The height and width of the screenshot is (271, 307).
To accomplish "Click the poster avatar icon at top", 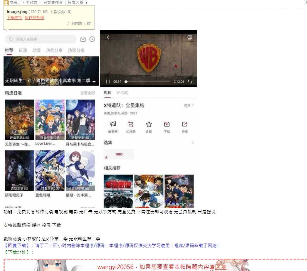I will click(6, 3).
